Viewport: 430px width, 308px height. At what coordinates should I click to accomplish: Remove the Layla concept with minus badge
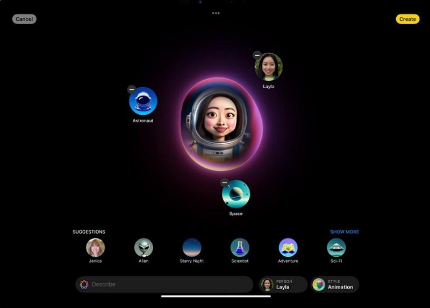tap(257, 55)
